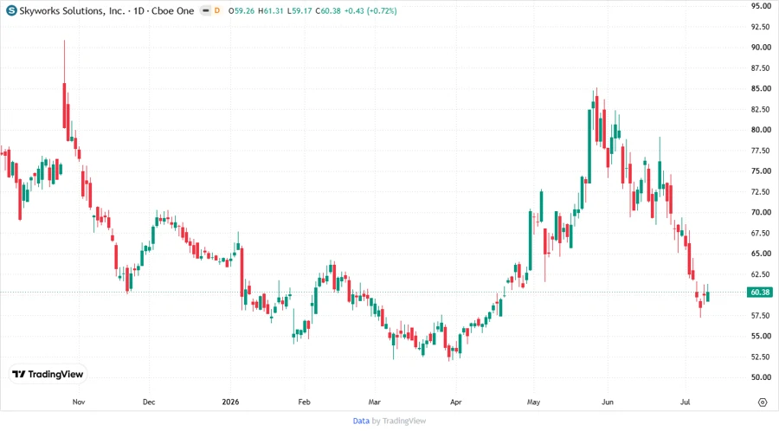Click the orange D delayed-data indicator
Image resolution: width=779 pixels, height=431 pixels.
click(217, 10)
